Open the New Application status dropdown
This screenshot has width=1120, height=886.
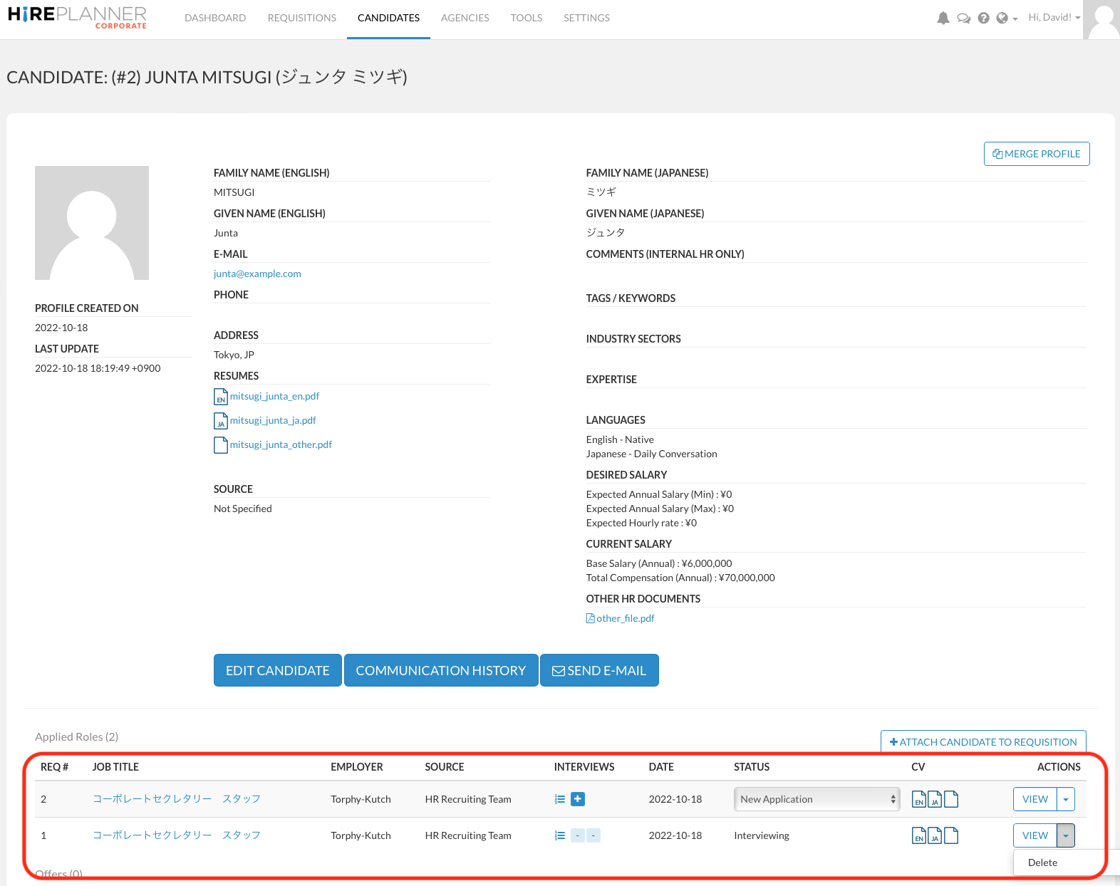tap(816, 799)
